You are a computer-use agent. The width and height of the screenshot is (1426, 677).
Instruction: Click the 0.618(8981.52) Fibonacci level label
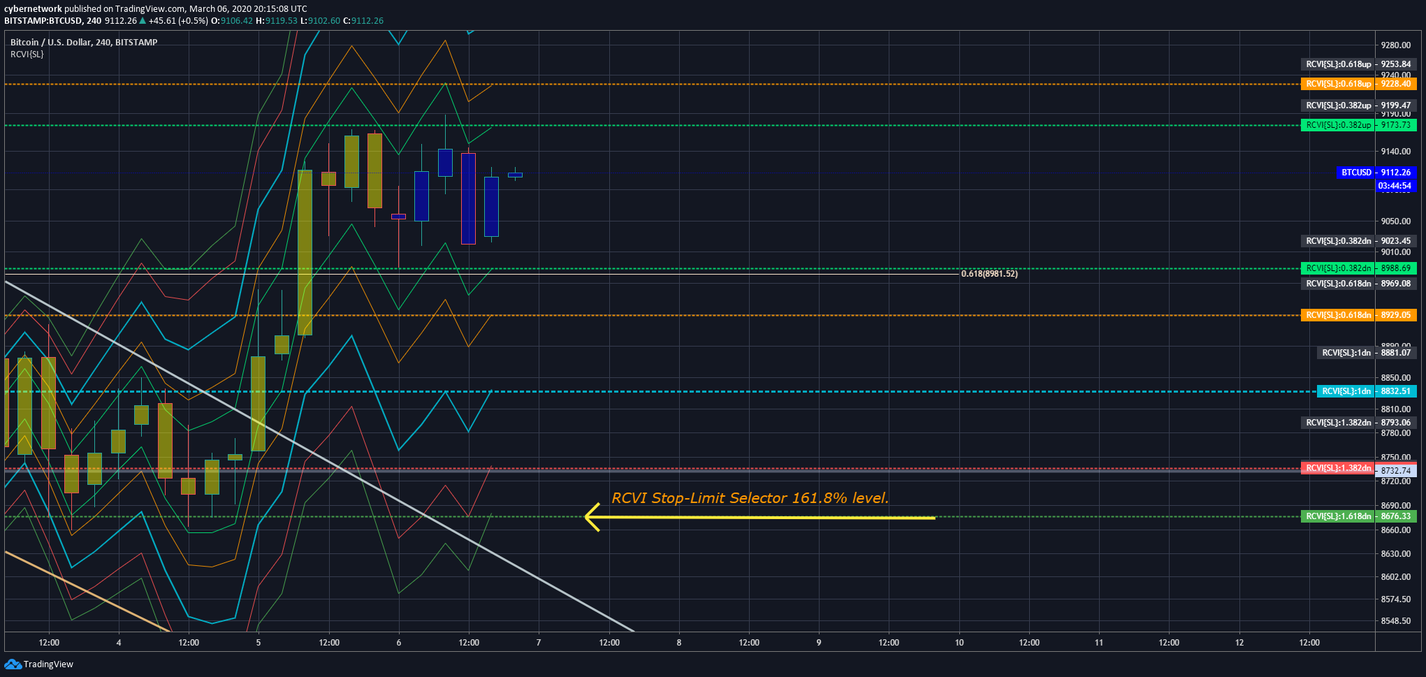pos(989,274)
